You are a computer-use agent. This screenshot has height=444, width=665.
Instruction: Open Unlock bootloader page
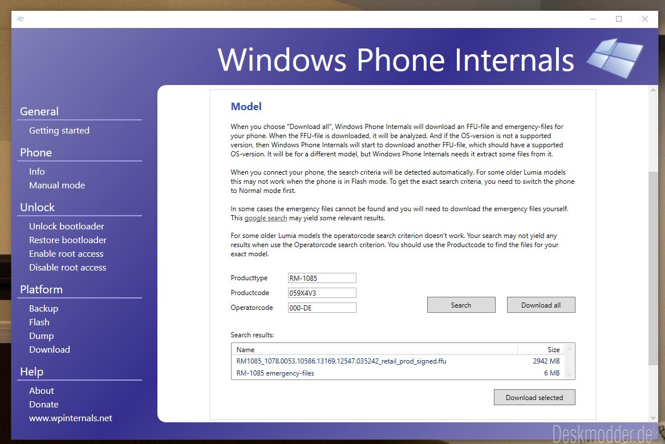[x=67, y=226]
